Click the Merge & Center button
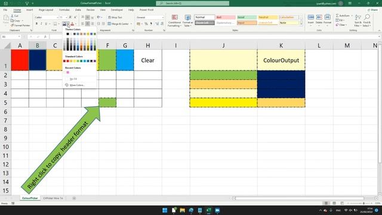 click(118, 24)
